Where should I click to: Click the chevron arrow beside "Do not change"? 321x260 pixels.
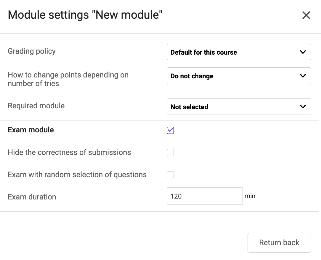pyautogui.click(x=303, y=76)
